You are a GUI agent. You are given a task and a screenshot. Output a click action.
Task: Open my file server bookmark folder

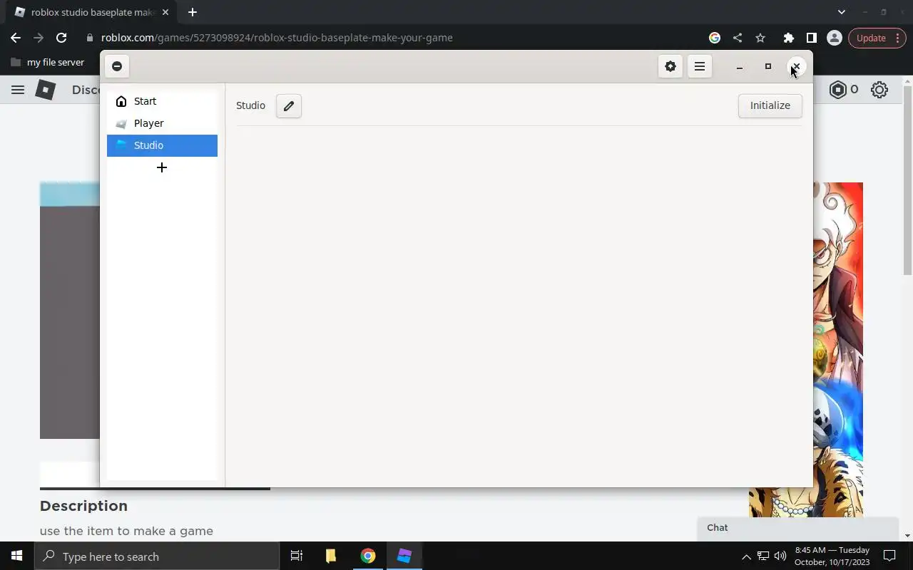48,62
